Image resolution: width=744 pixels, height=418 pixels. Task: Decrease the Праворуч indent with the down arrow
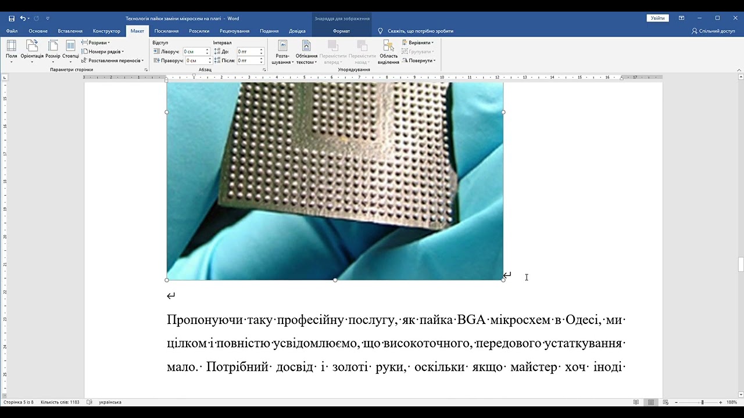coord(211,62)
